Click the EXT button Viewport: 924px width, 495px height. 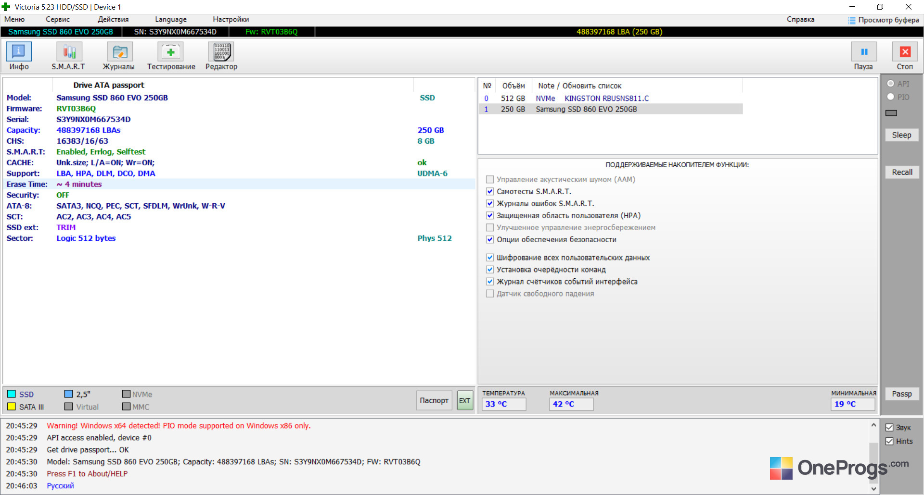point(465,400)
